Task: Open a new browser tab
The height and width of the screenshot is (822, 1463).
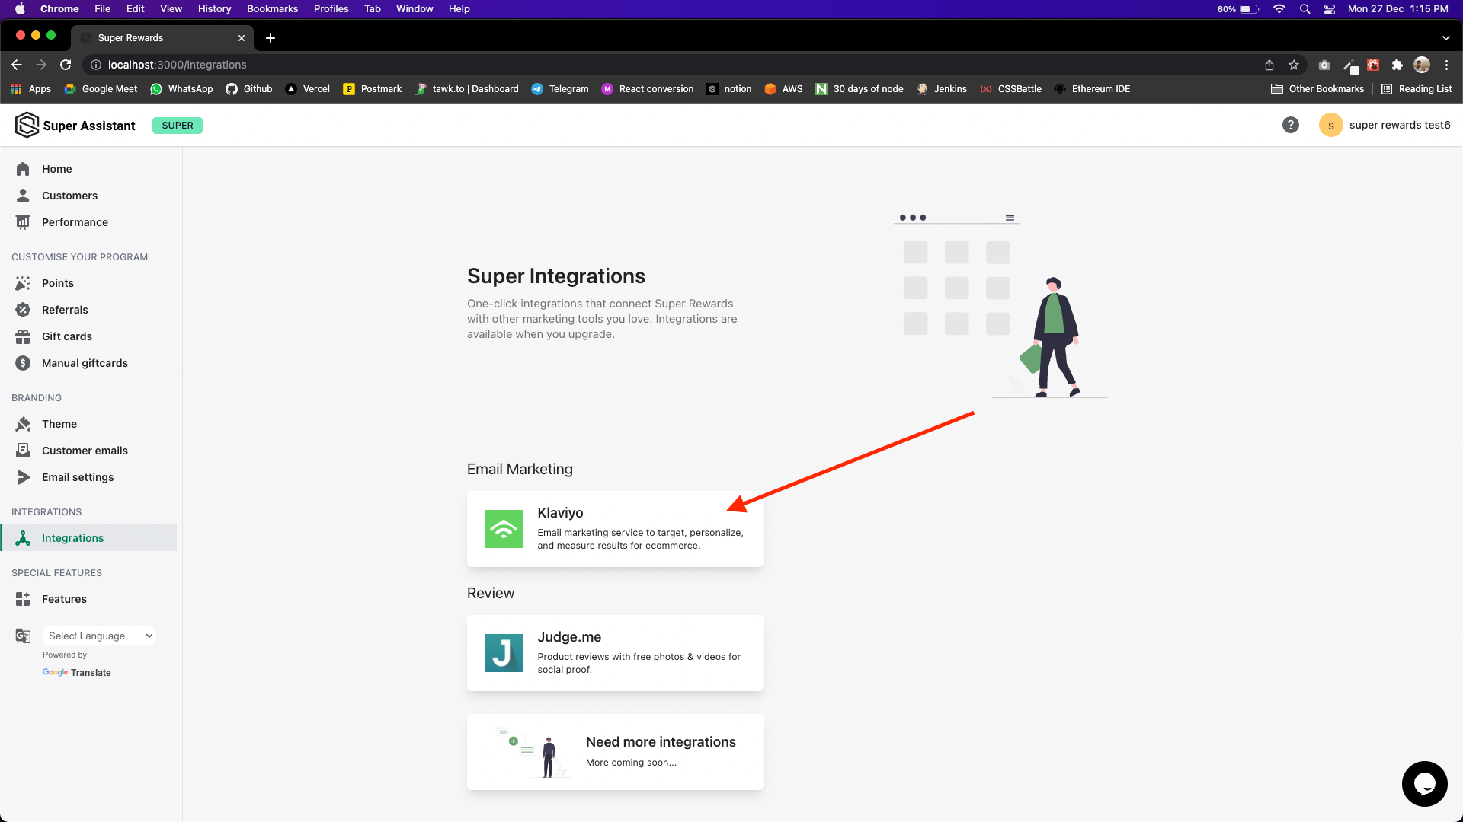Action: [x=271, y=37]
